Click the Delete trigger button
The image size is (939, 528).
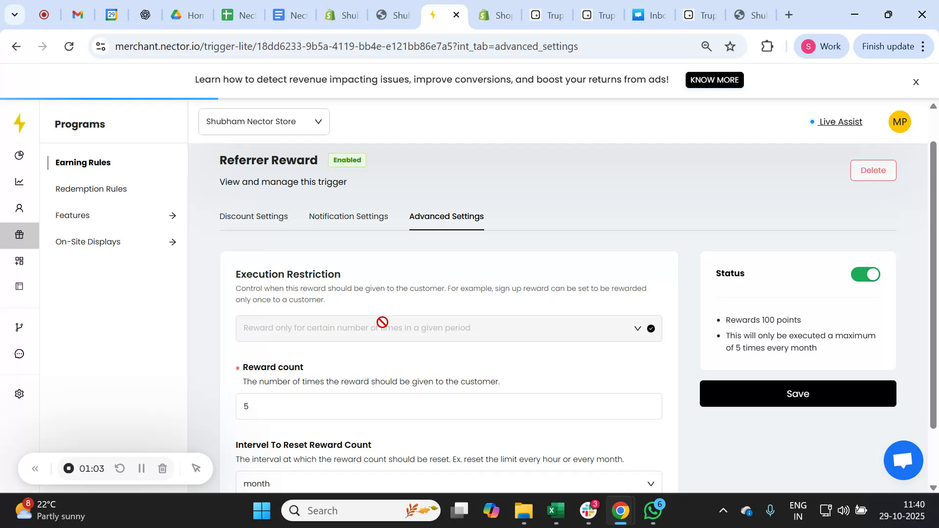pyautogui.click(x=873, y=170)
